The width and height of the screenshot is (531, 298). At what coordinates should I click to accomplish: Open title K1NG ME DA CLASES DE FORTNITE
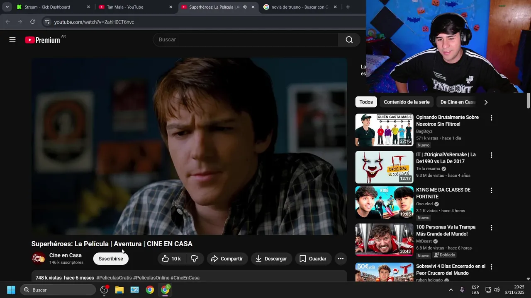pos(443,193)
